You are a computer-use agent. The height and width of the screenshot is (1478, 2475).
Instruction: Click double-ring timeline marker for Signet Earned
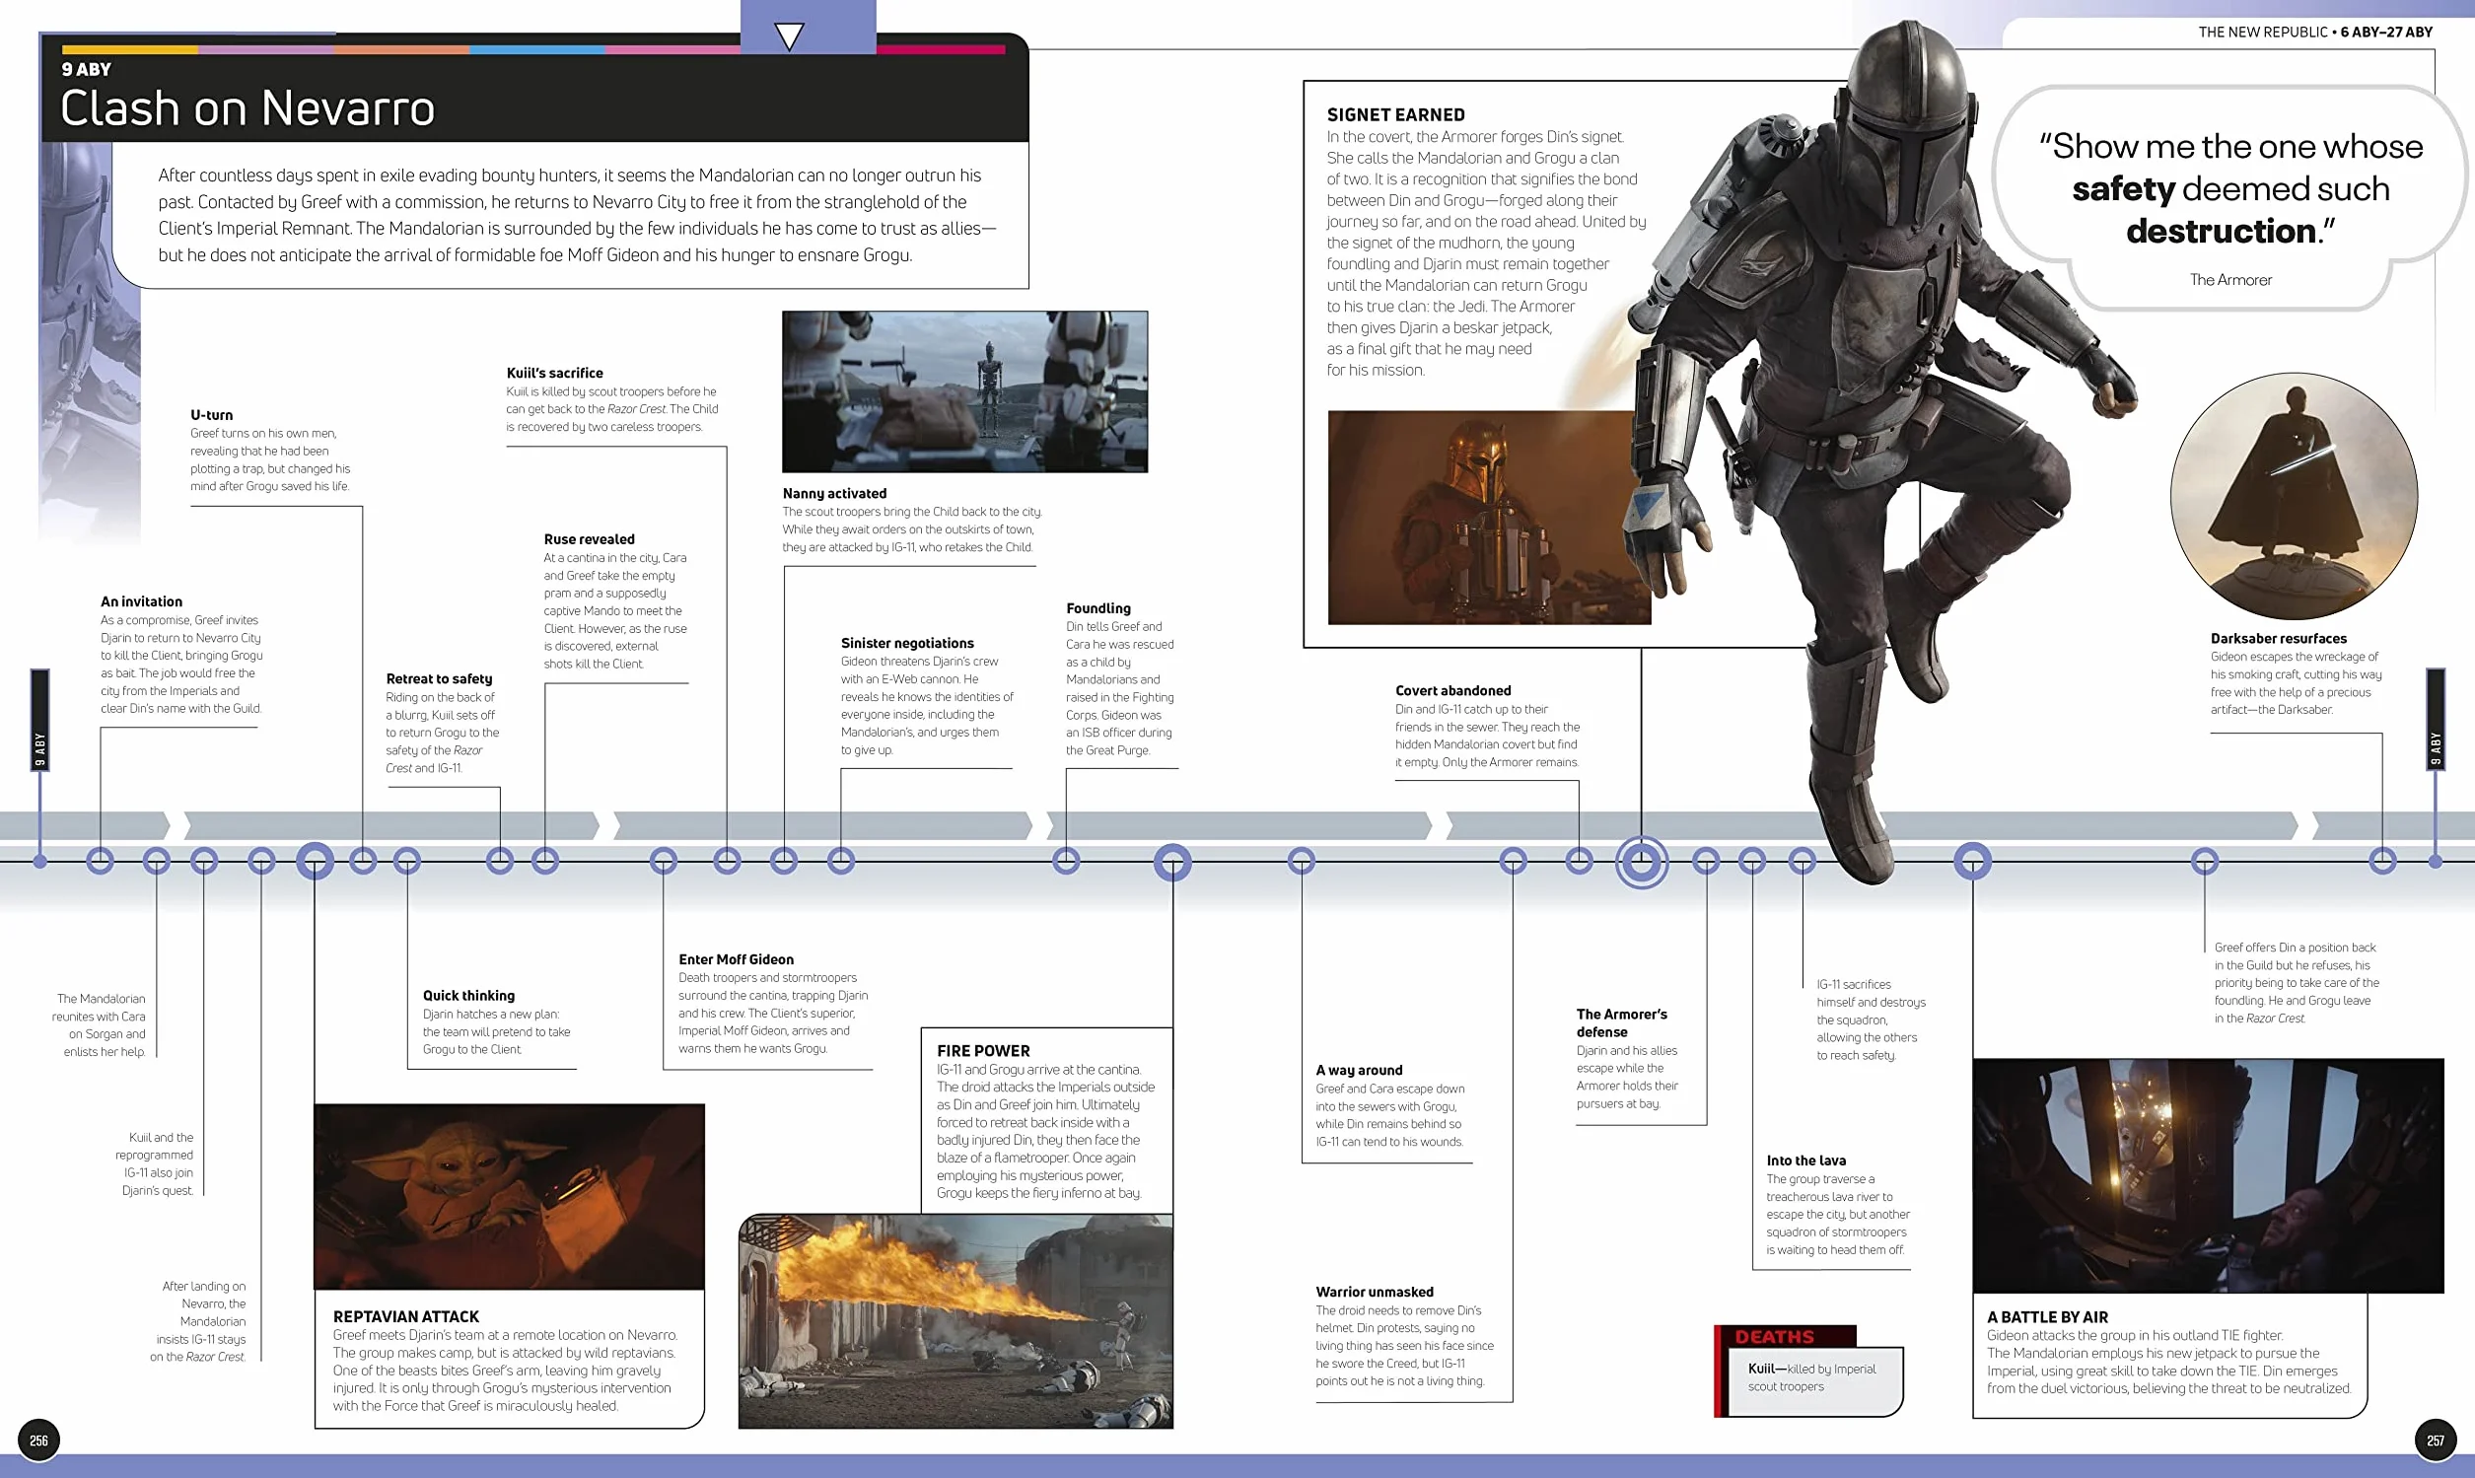(x=1642, y=863)
